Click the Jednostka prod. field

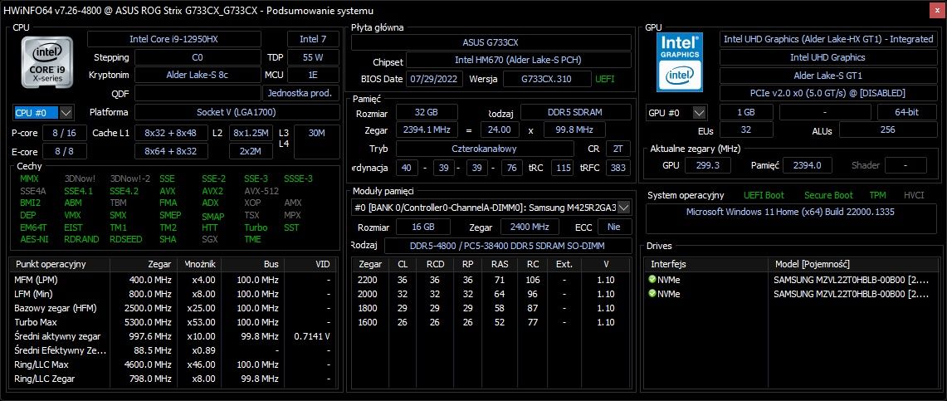(300, 93)
